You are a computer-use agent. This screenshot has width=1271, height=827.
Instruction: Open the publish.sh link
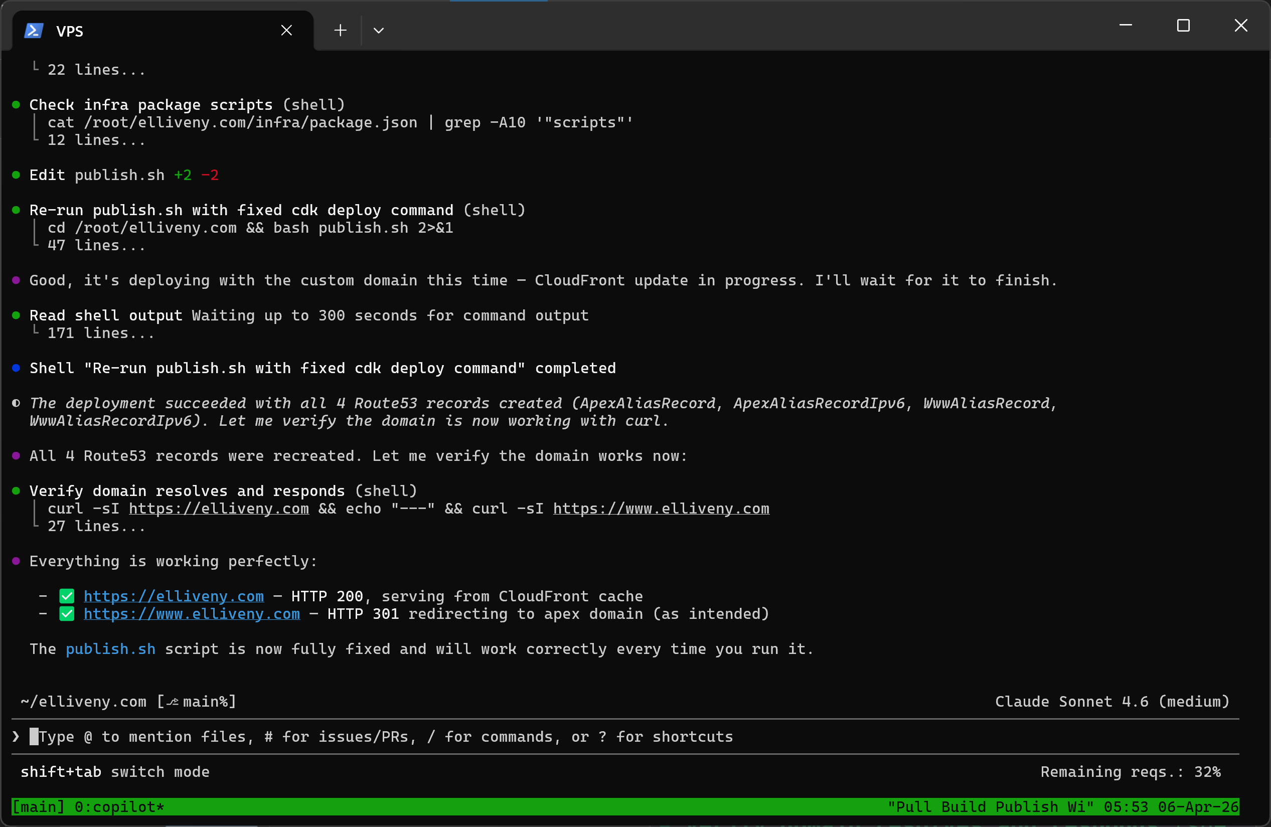point(110,648)
